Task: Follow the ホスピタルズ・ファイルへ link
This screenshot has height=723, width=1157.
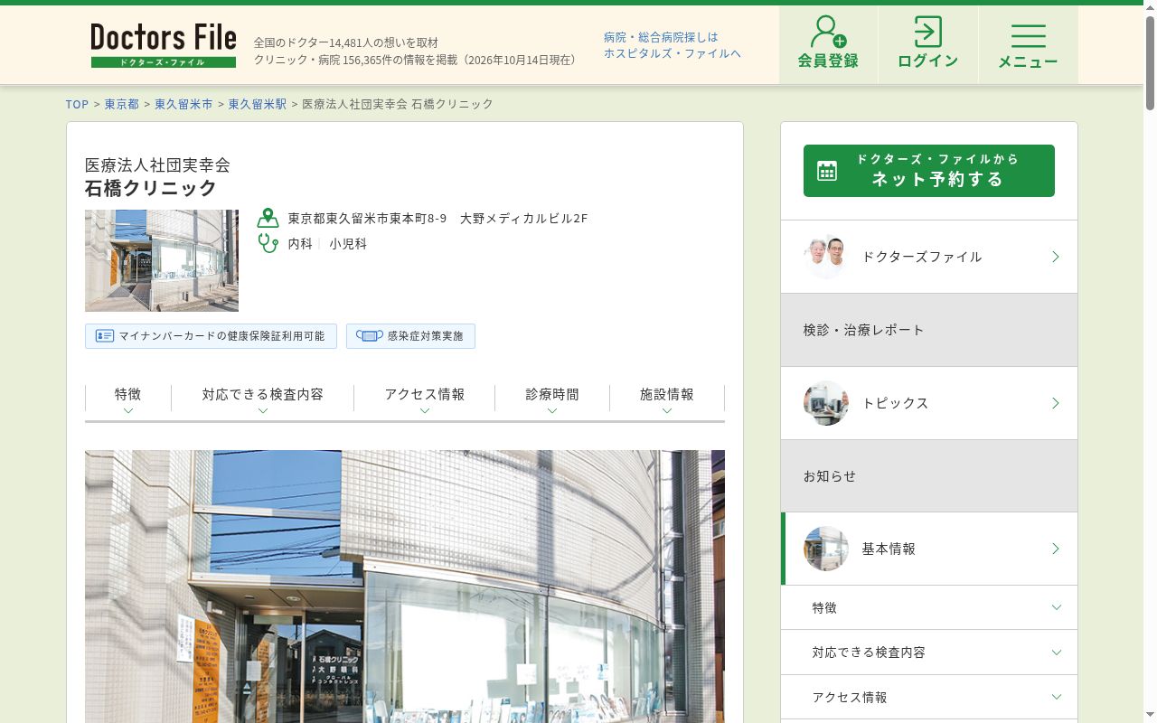Action: [673, 53]
